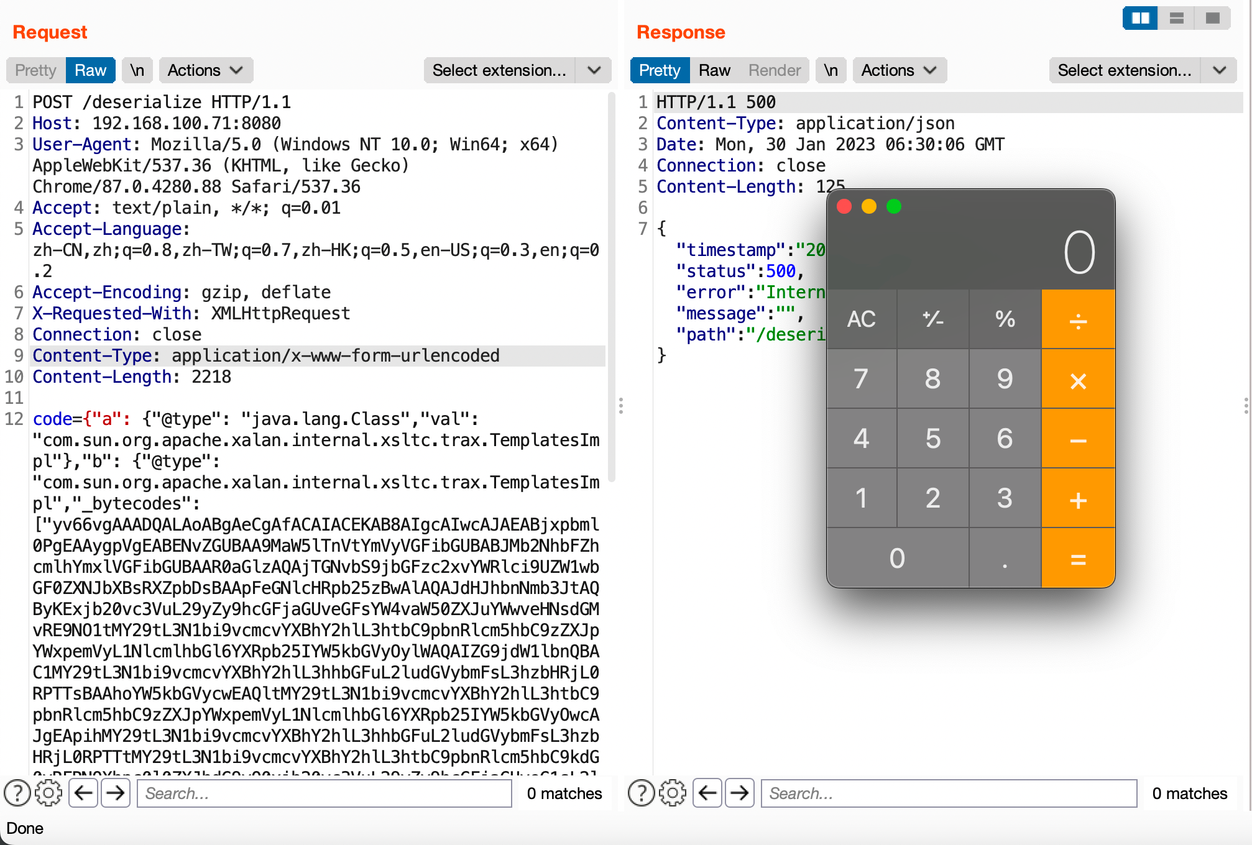The image size is (1252, 845).
Task: Click the help icon in Request panel
Action: coord(17,793)
